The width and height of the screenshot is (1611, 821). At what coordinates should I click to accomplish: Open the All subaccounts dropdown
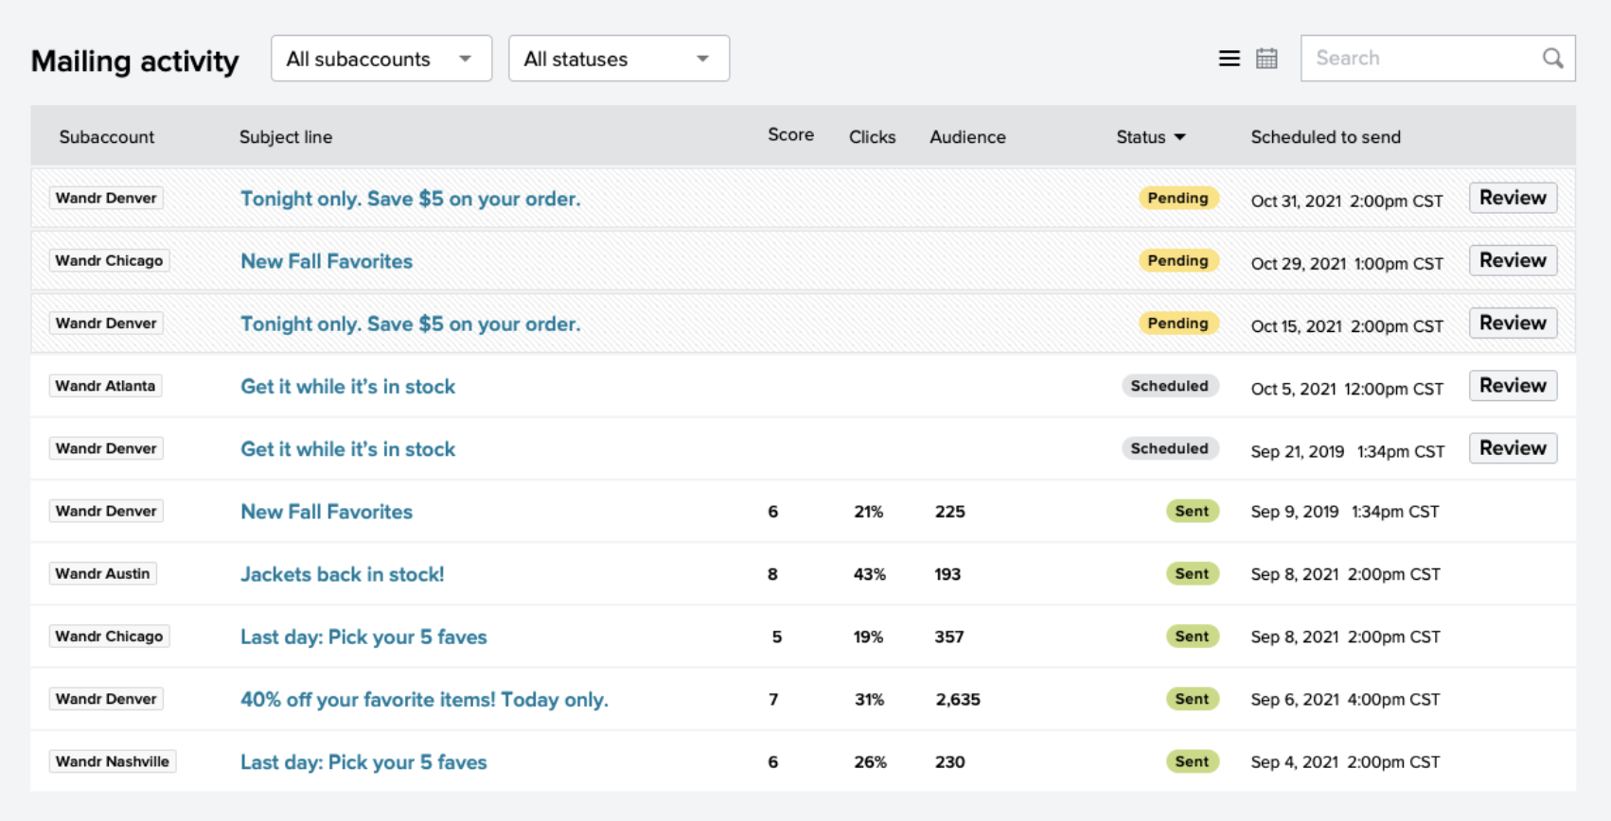(381, 59)
